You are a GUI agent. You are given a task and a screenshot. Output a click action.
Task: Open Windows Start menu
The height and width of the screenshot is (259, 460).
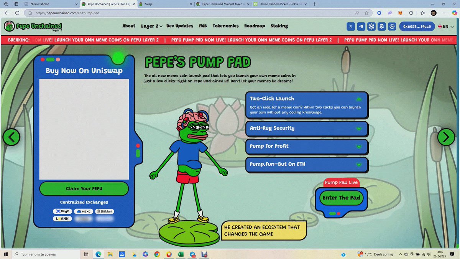coord(6,254)
